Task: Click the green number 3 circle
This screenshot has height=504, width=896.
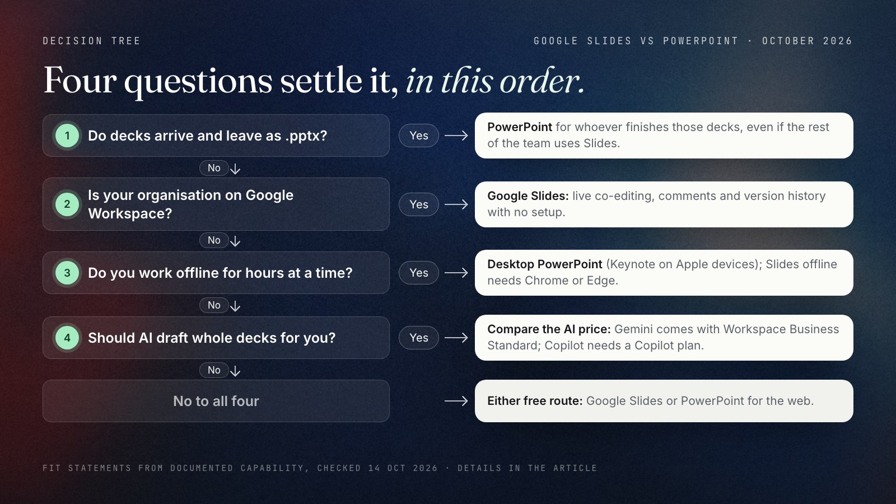Action: coord(67,273)
